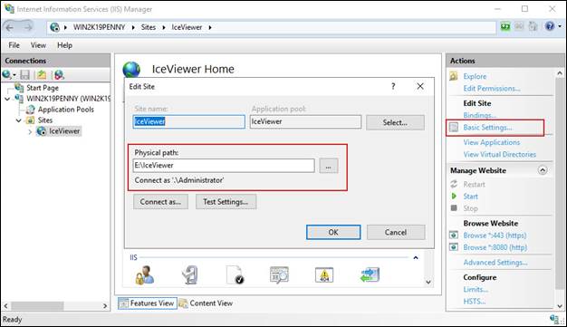Collapse the Manage Website section
This screenshot has width=567, height=327.
coord(543,170)
